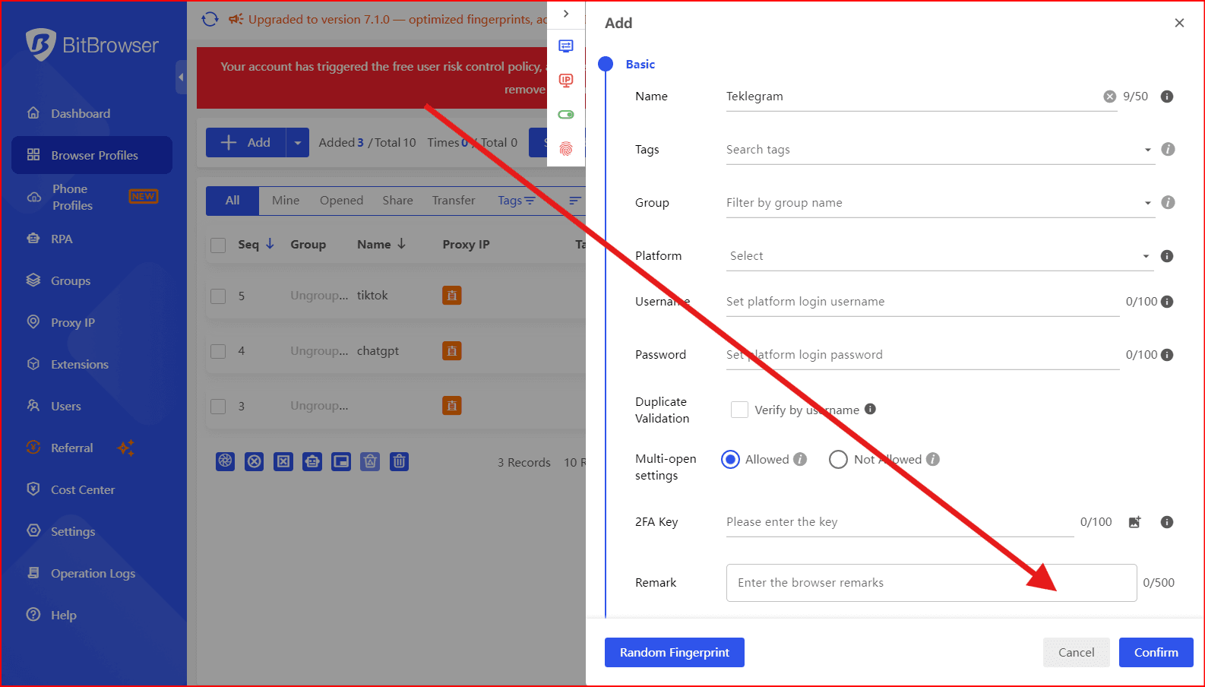Select the Allowed multi-open radio button

click(730, 460)
